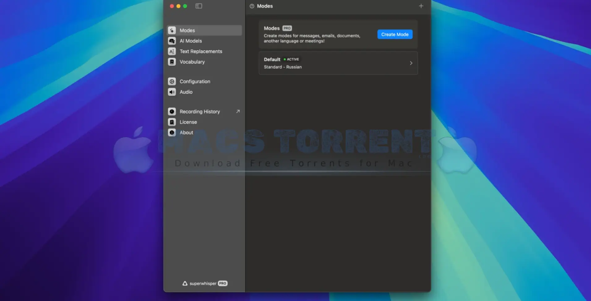Click the Modes sparkle icon in sidebar
The width and height of the screenshot is (591, 301).
[x=172, y=30]
